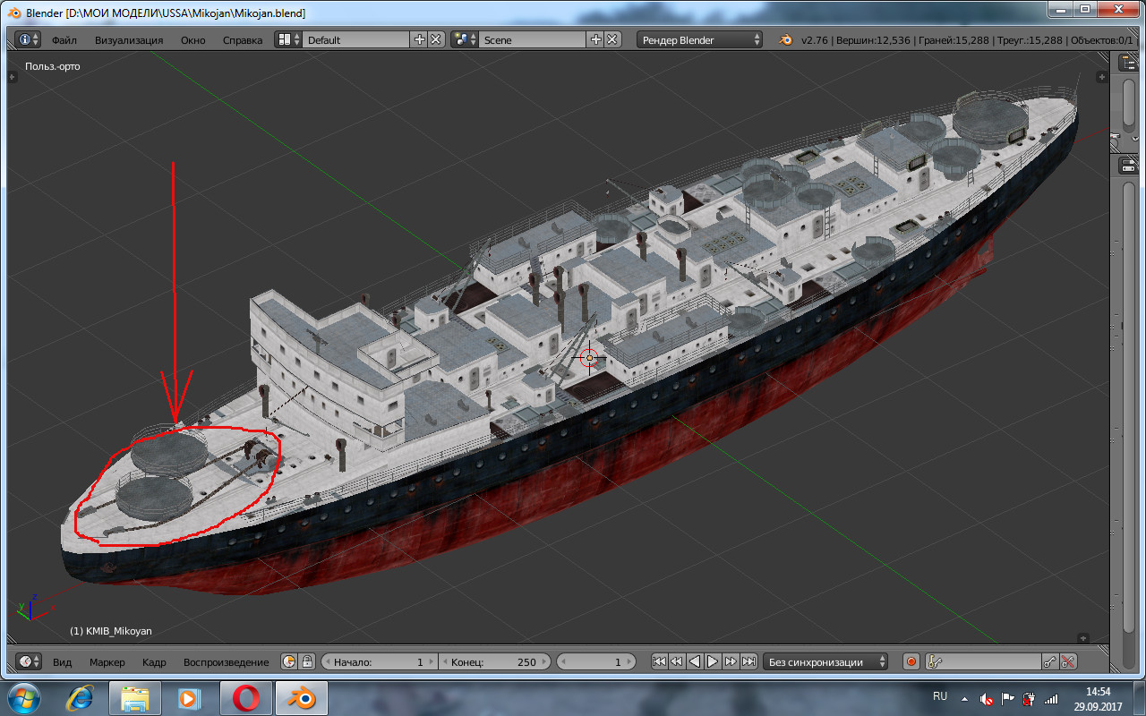
Task: Open the Без синхронизации sync dropdown
Action: 825,662
